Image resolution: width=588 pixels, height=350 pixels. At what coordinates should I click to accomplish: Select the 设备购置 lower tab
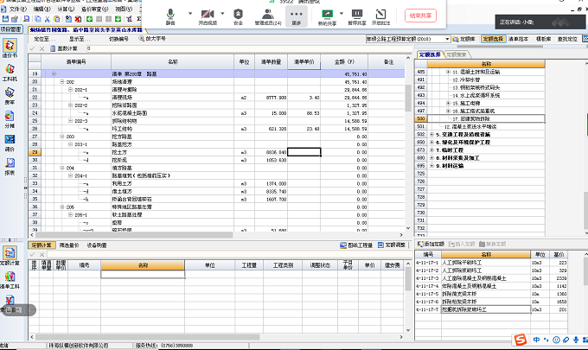click(97, 245)
